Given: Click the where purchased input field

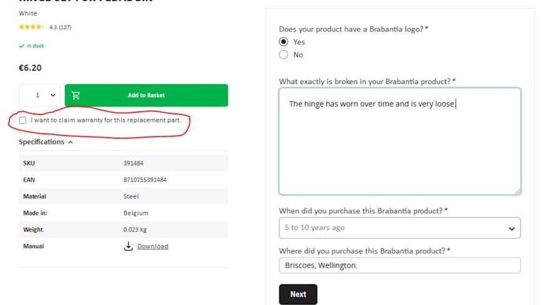Looking at the screenshot, I should click(399, 265).
